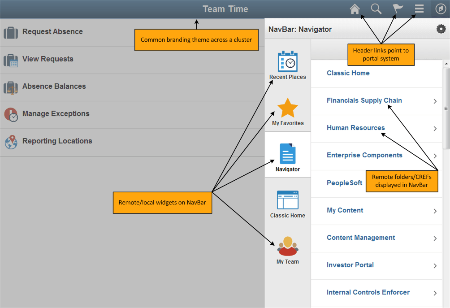
Task: Open My Team people icon
Action: [288, 246]
